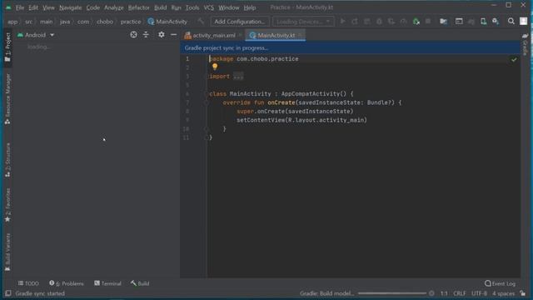Viewport: 533px width, 300px height.
Task: Click the green inspection checkmark
Action: click(514, 59)
